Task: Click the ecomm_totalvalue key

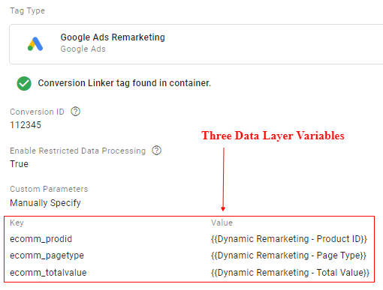Action: point(48,273)
